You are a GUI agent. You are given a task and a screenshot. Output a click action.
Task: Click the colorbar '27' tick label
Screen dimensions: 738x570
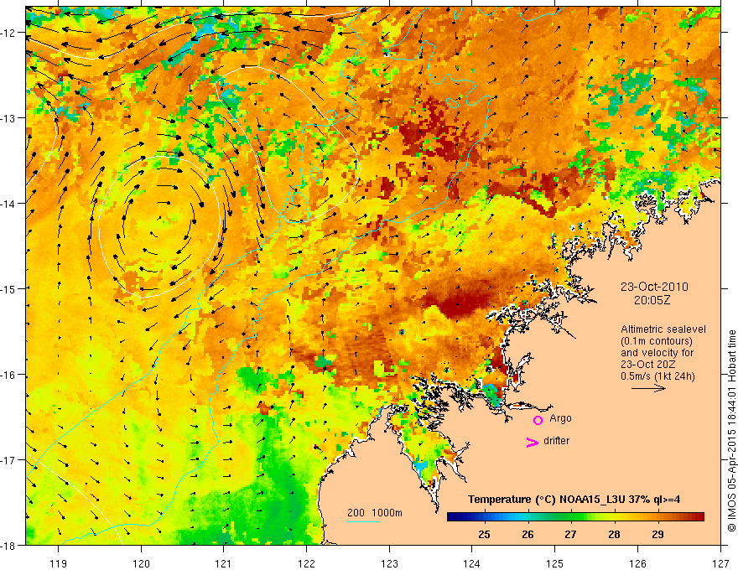(x=570, y=535)
